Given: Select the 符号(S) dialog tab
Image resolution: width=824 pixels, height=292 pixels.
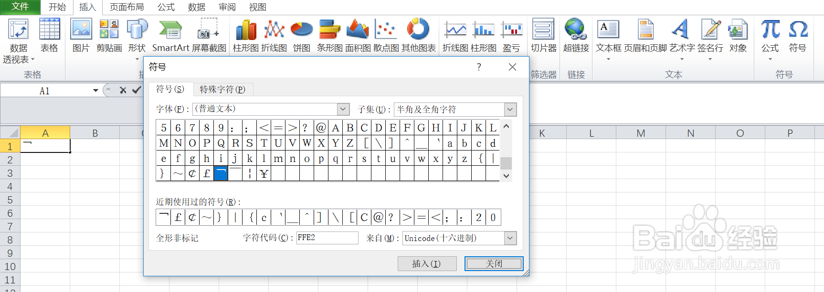Looking at the screenshot, I should (170, 89).
